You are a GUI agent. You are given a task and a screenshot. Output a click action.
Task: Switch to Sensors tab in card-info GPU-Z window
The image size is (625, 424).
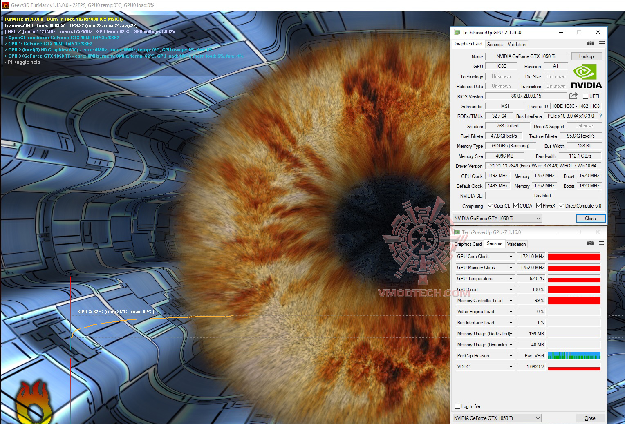click(495, 45)
